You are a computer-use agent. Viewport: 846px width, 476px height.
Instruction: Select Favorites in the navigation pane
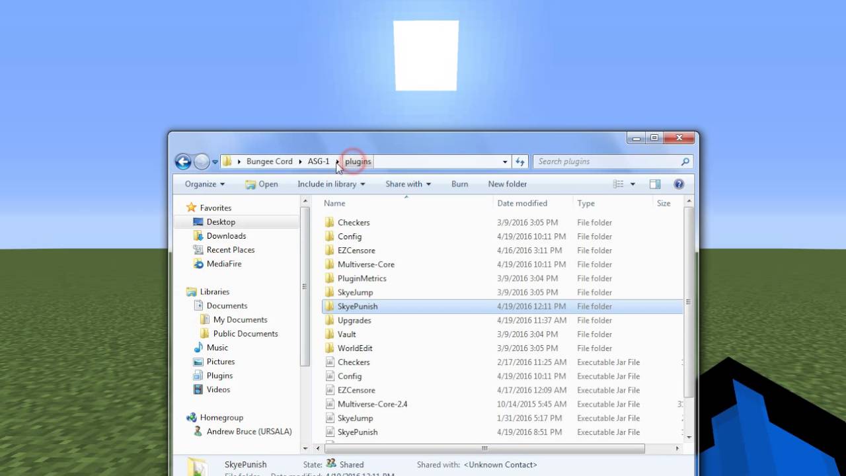215,208
